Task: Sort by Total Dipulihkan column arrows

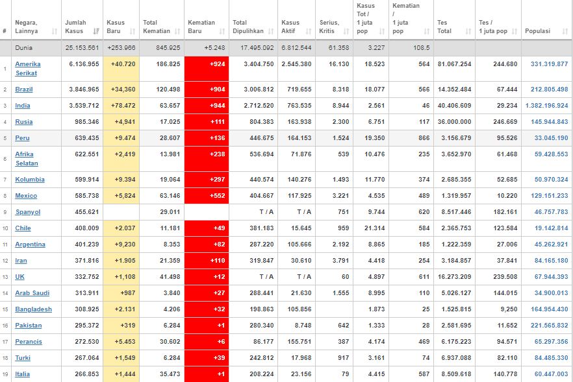Action: click(271, 31)
